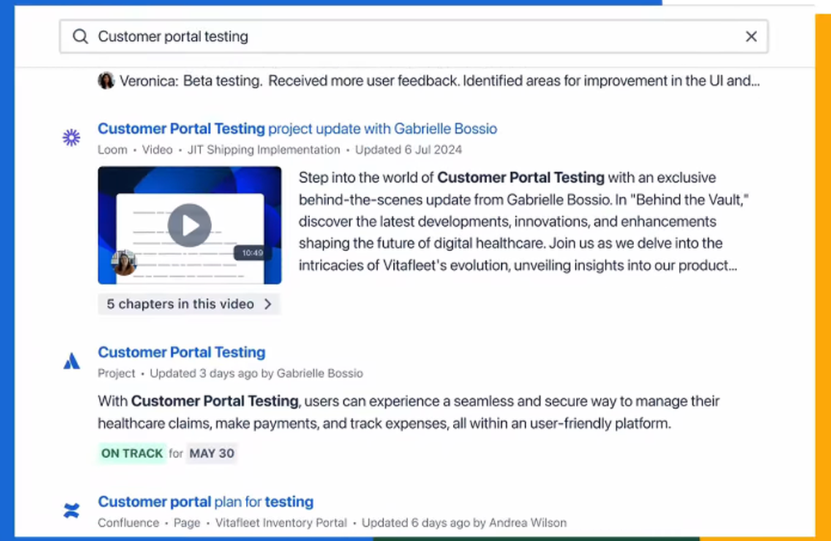
Task: Click Veronica's avatar in the top result
Action: [x=106, y=81]
